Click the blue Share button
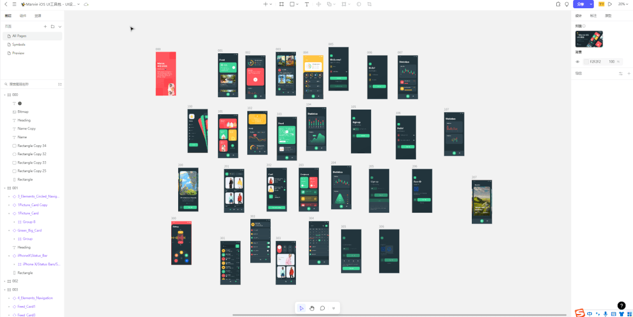Image resolution: width=633 pixels, height=317 pixels. point(580,4)
